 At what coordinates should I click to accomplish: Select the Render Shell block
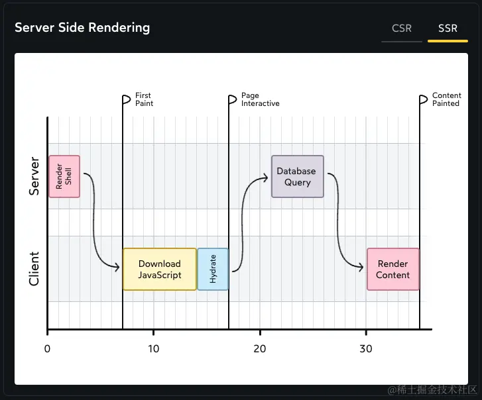[x=64, y=177]
